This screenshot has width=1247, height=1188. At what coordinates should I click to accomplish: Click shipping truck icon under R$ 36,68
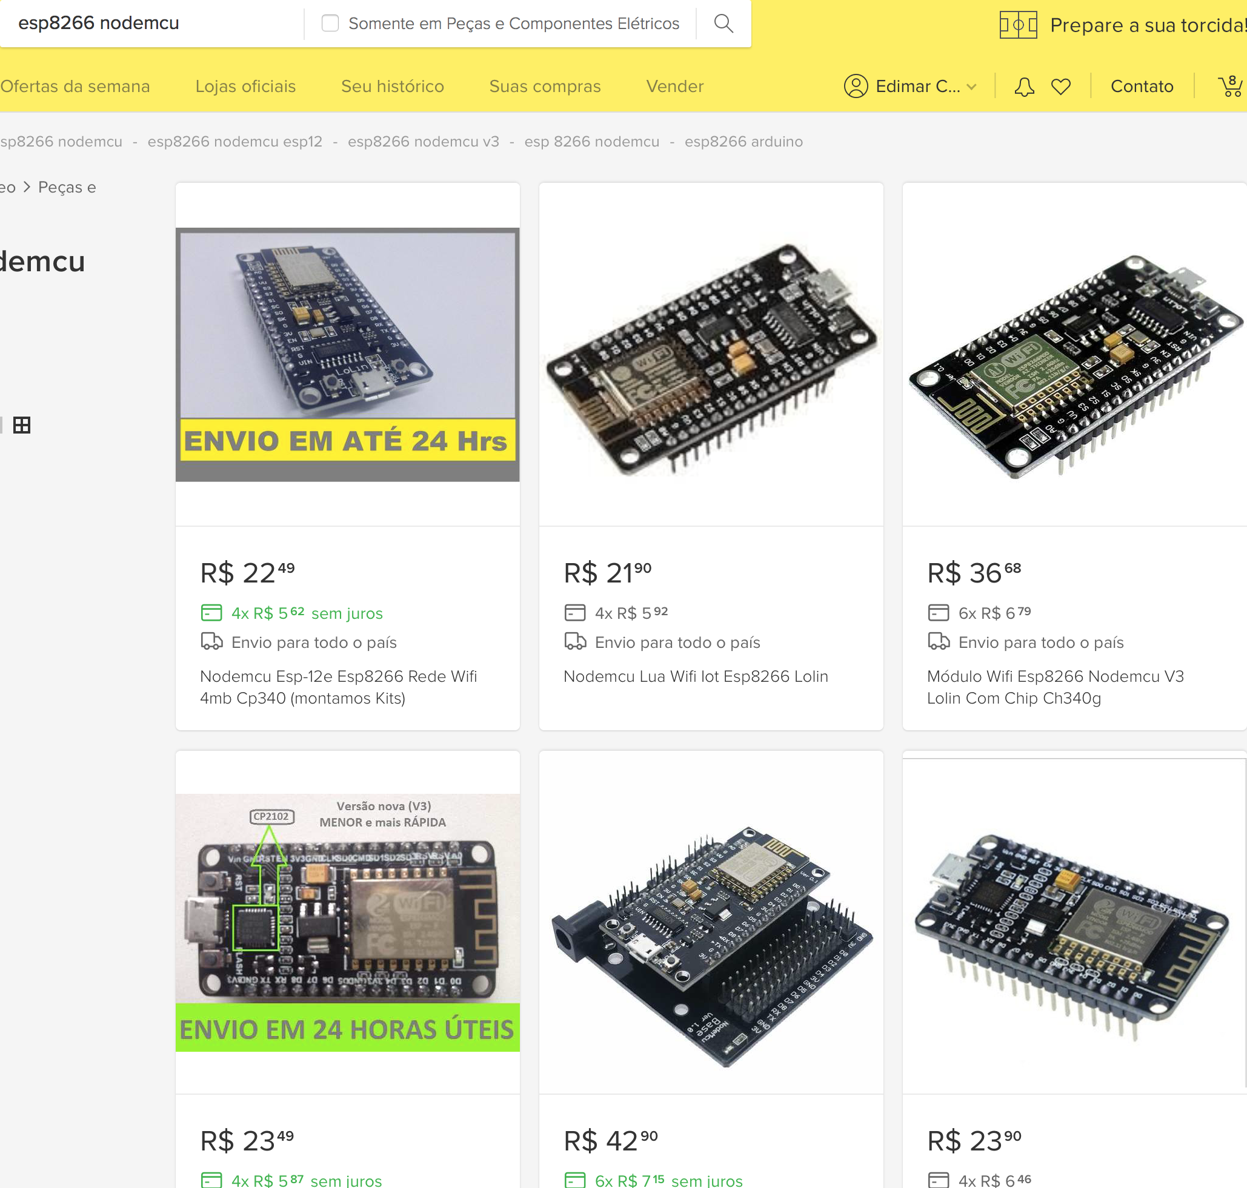pyautogui.click(x=939, y=641)
